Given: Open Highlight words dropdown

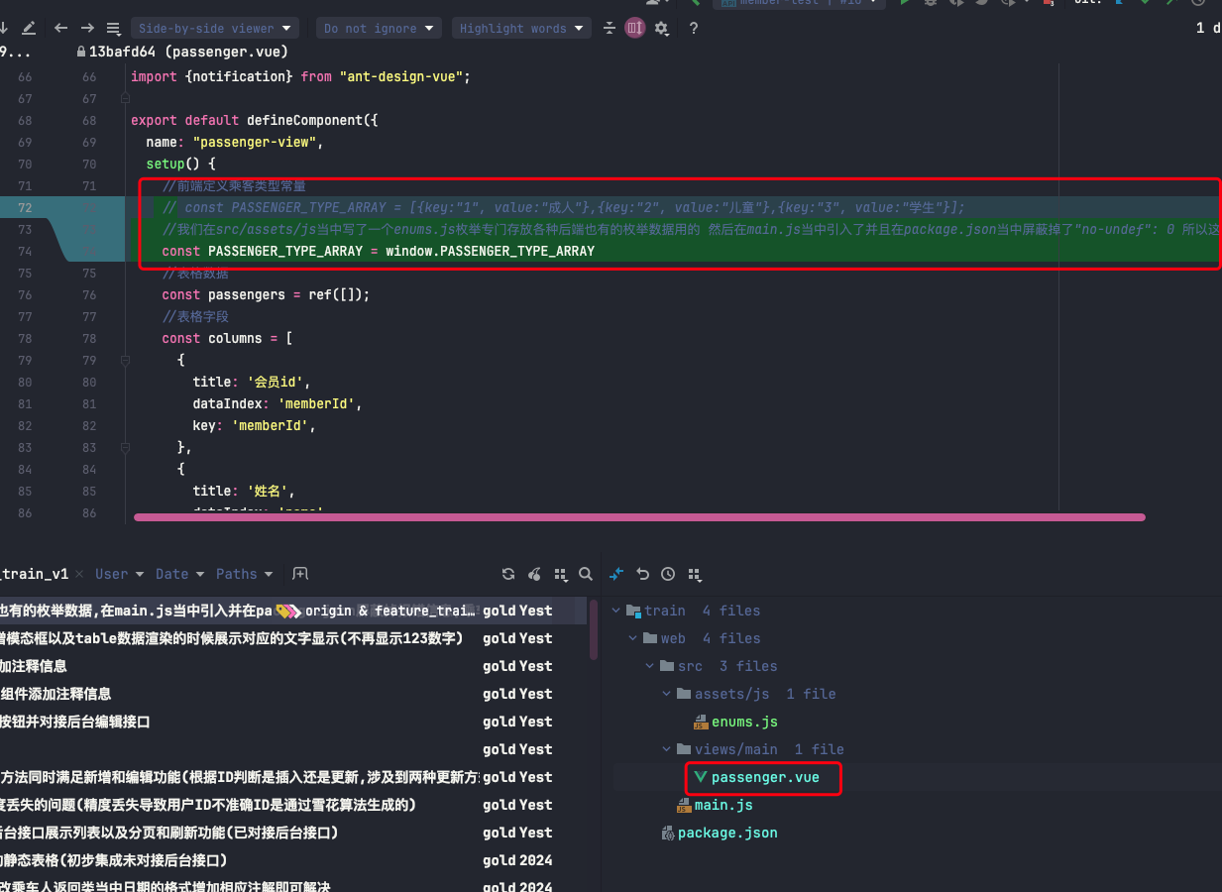Looking at the screenshot, I should coord(521,29).
